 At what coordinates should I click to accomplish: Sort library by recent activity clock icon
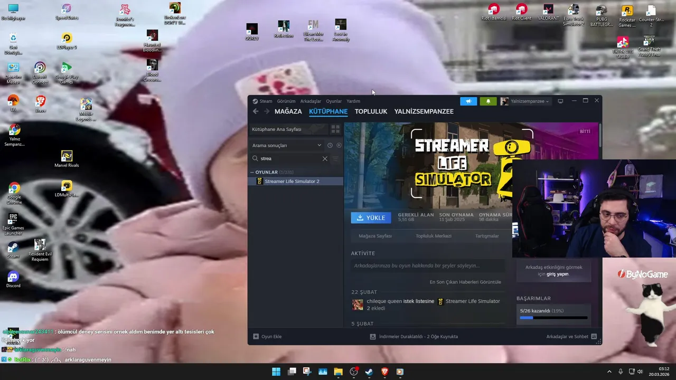330,145
